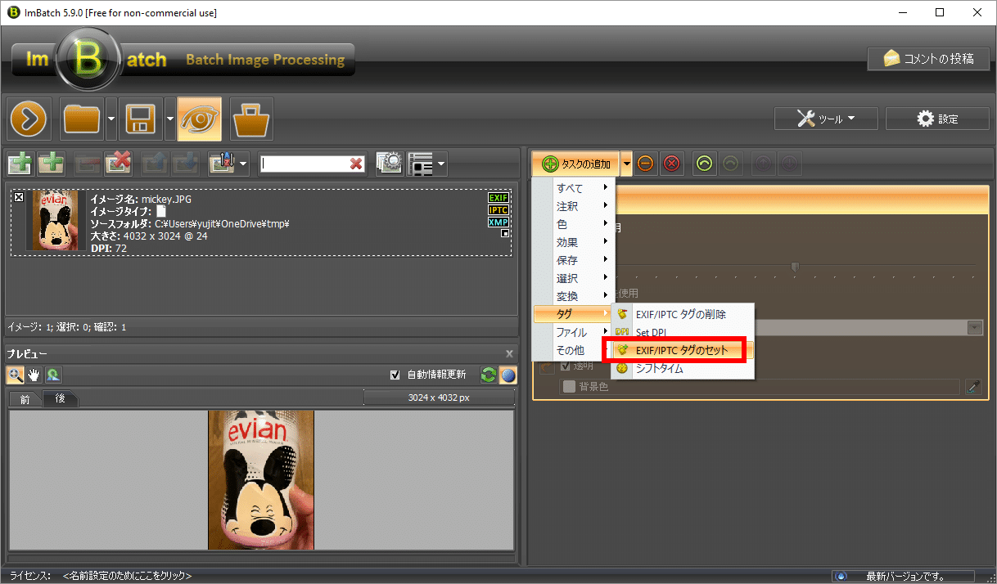Toggle the 透明 checkbox
Image resolution: width=997 pixels, height=584 pixels.
point(566,366)
